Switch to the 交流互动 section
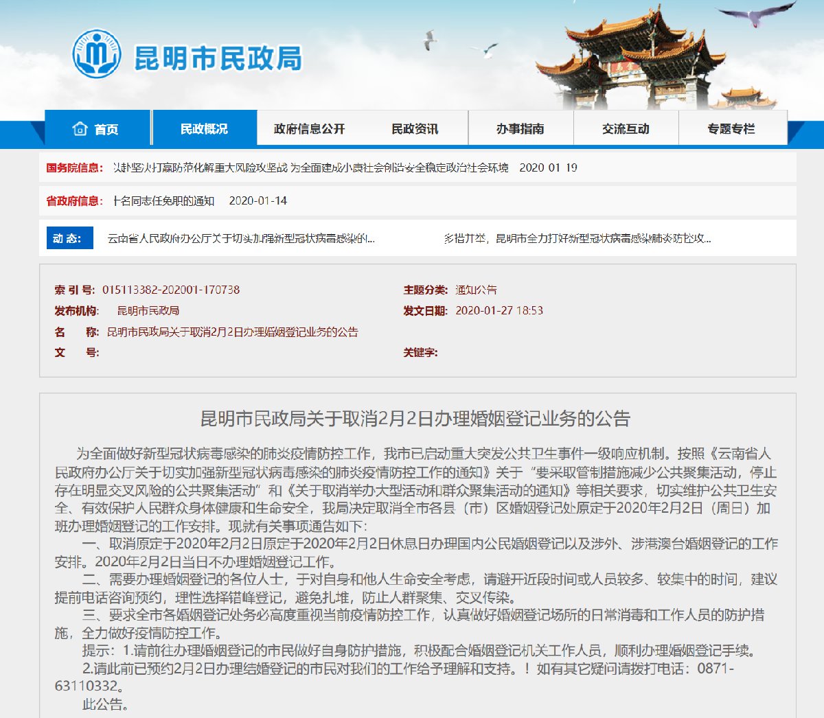This screenshot has width=824, height=718. tap(626, 129)
